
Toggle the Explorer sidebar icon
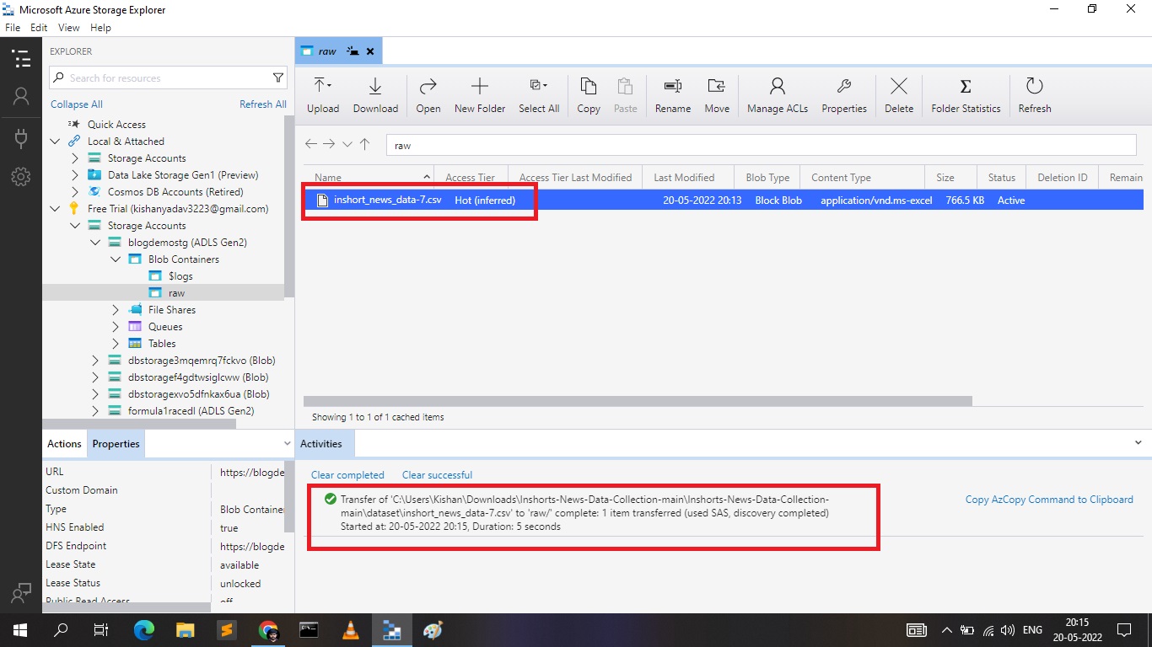point(21,59)
